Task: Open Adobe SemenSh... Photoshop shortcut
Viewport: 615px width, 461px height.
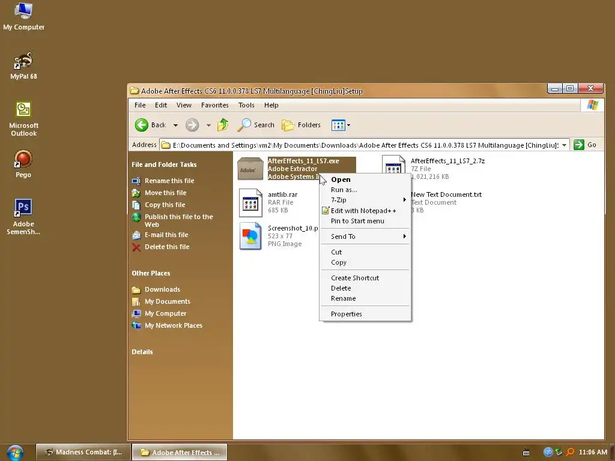Action: (x=23, y=216)
